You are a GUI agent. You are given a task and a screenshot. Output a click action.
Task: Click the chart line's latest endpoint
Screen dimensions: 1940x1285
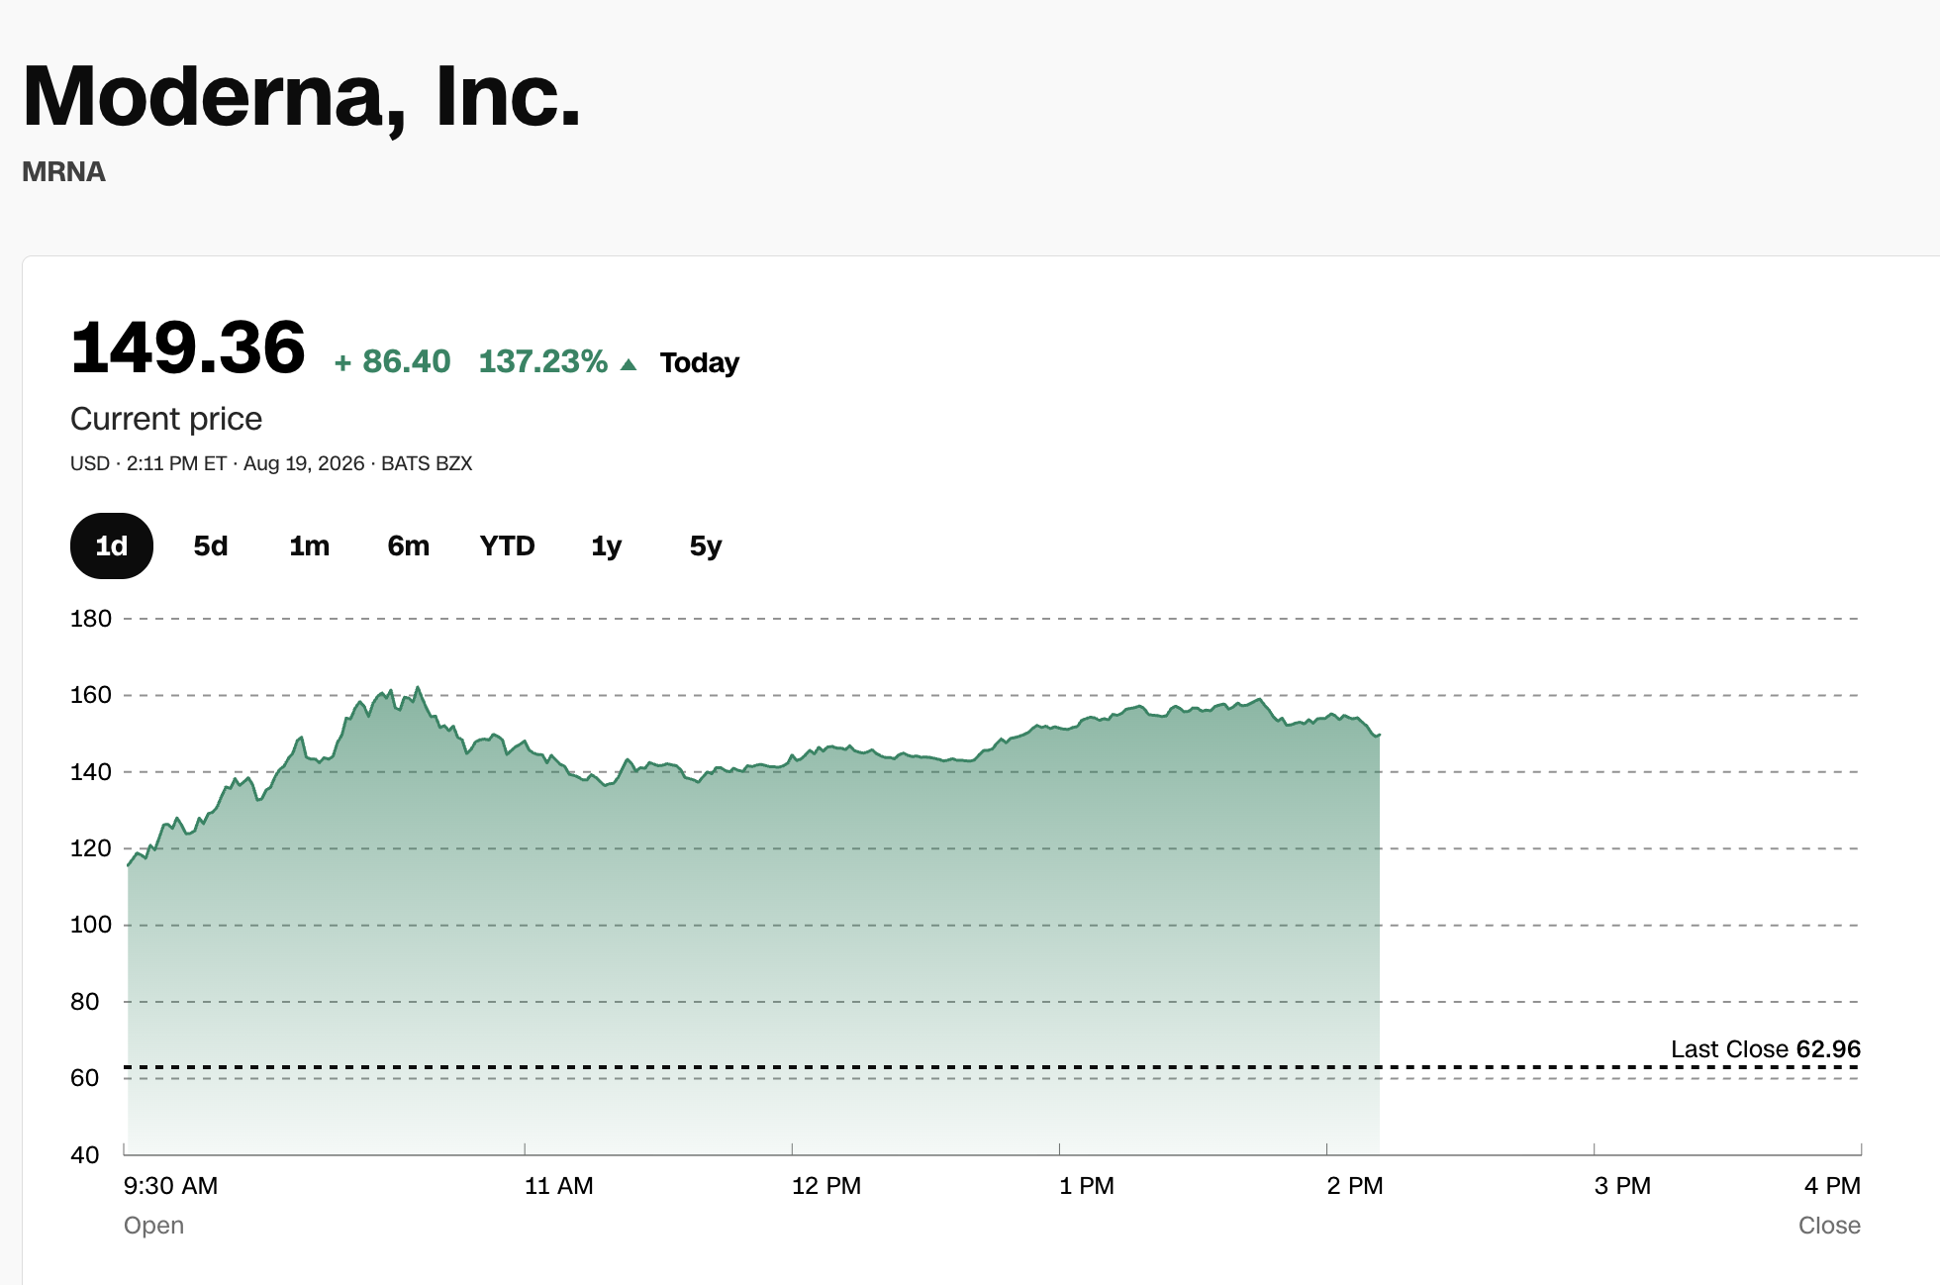tap(1379, 735)
